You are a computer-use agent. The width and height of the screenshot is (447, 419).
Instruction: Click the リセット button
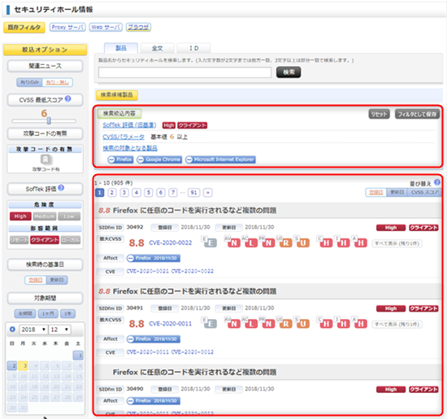(379, 114)
